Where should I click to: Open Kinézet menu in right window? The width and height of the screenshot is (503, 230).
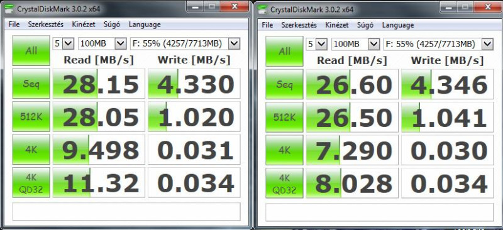337,25
